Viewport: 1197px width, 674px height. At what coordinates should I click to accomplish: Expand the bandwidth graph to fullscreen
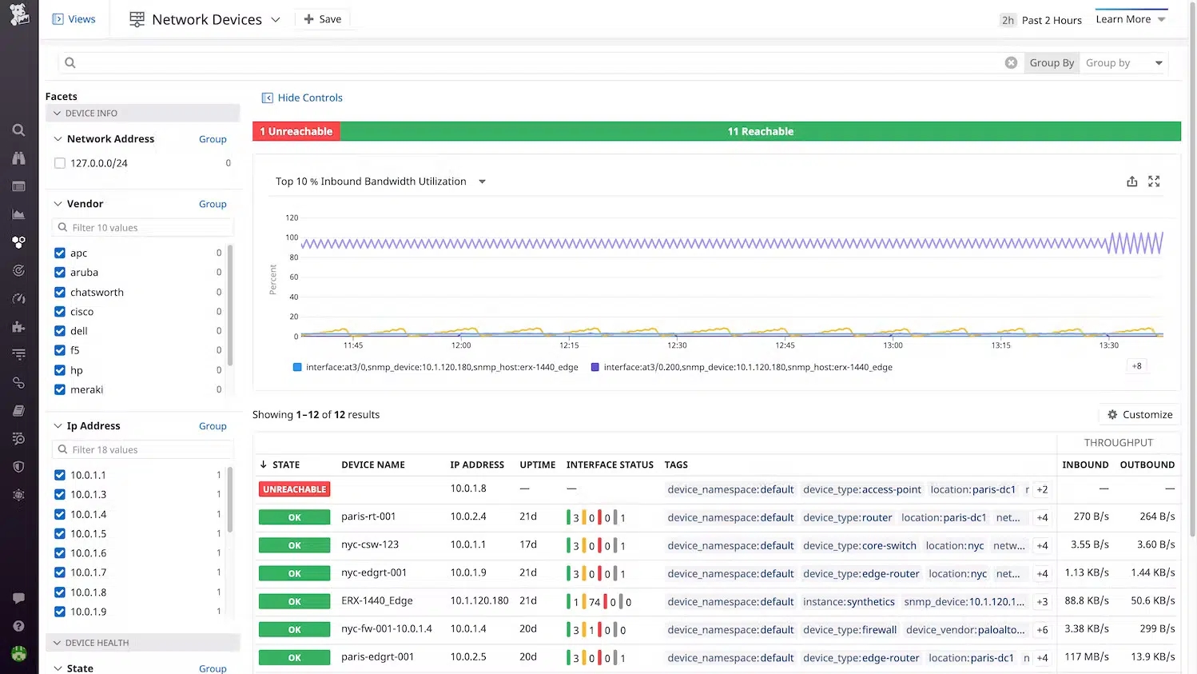click(x=1154, y=181)
